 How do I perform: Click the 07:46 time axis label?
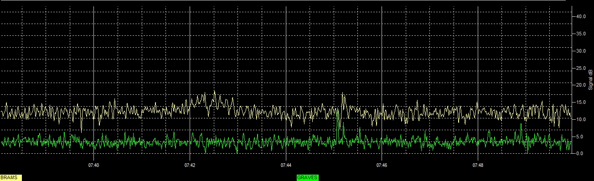382,166
